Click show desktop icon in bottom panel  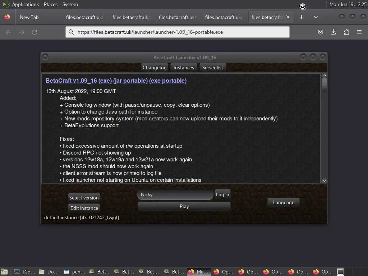pyautogui.click(x=4, y=272)
